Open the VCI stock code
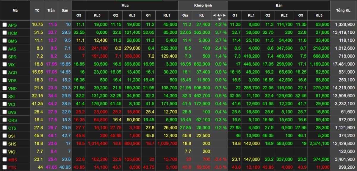The width and height of the screenshot is (357, 171). click(12, 104)
